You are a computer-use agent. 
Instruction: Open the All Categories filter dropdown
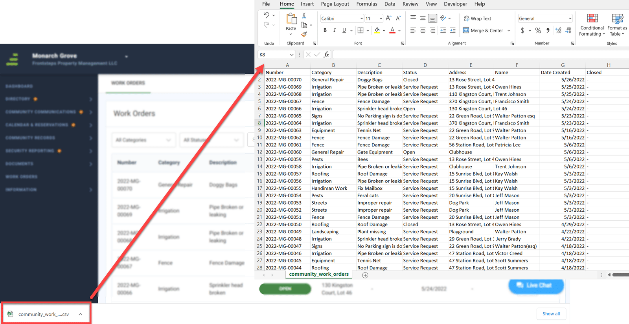tap(143, 140)
